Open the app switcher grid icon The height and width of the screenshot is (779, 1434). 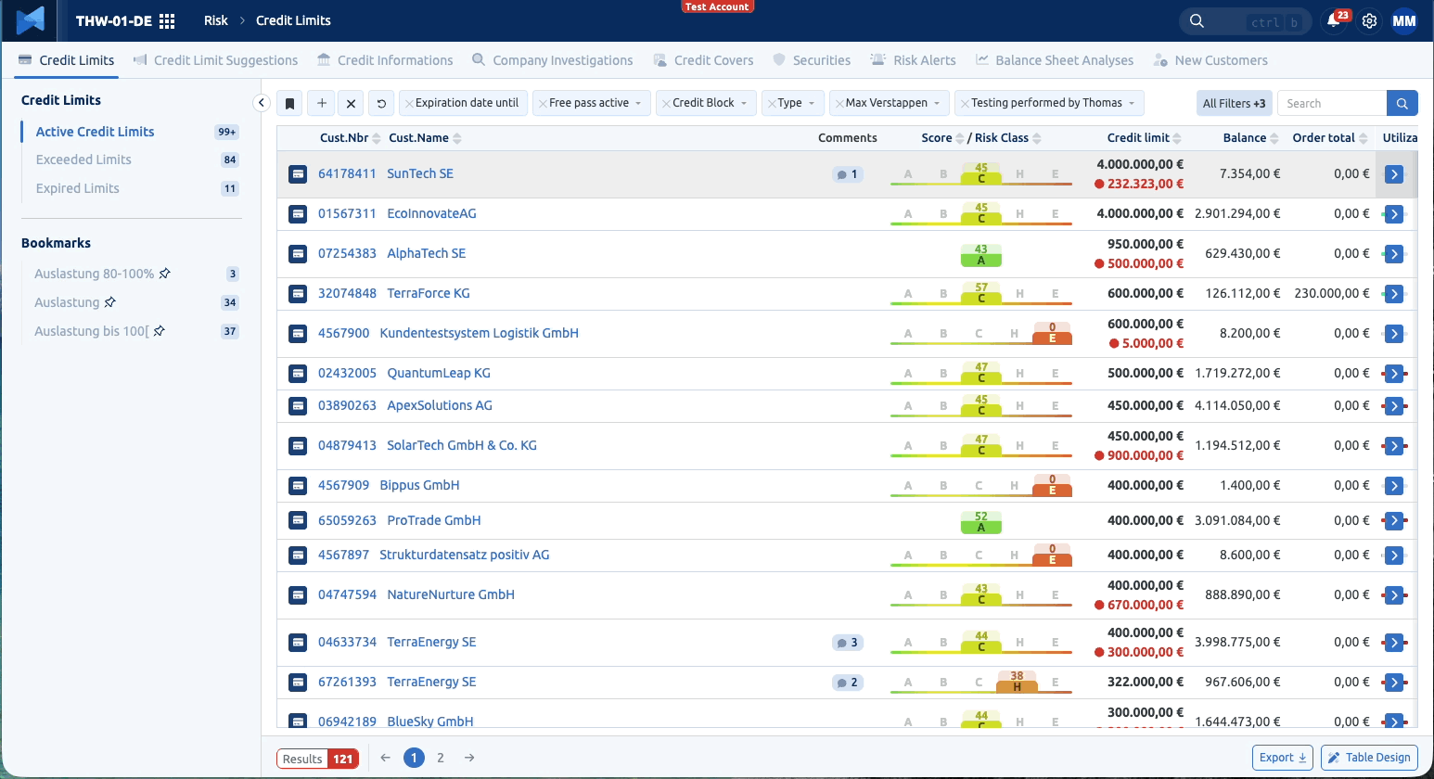click(167, 20)
